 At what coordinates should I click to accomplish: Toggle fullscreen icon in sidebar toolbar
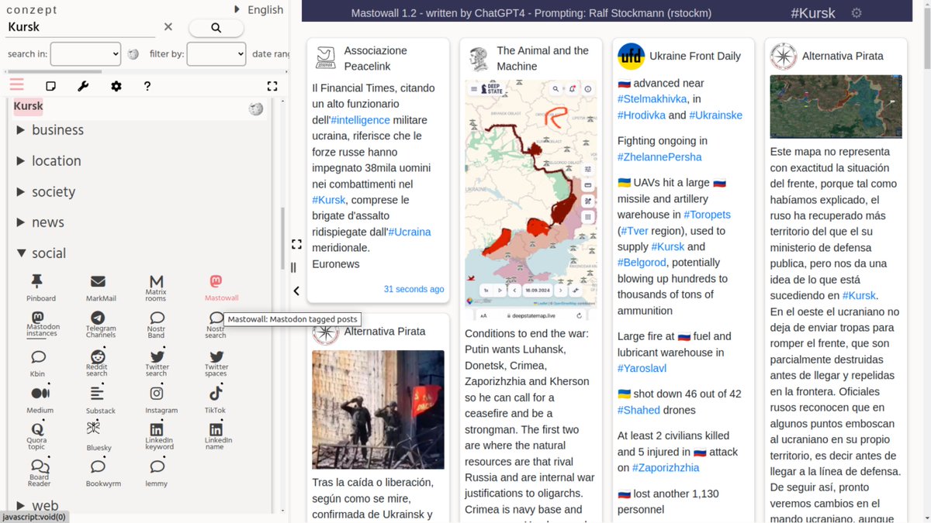pyautogui.click(x=272, y=86)
